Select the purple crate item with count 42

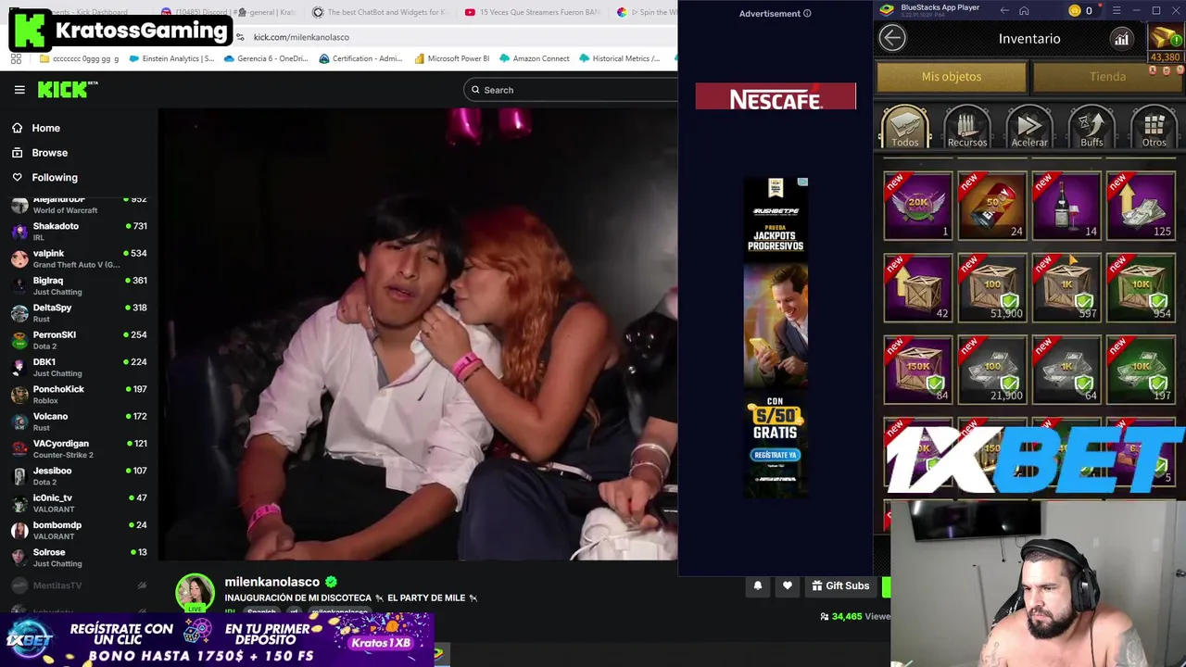point(917,288)
